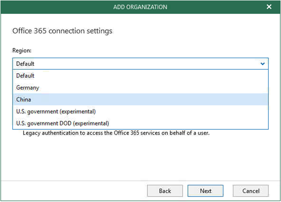This screenshot has width=281, height=202.
Task: Pick U.S. government (experimental) region
Action: 140,111
